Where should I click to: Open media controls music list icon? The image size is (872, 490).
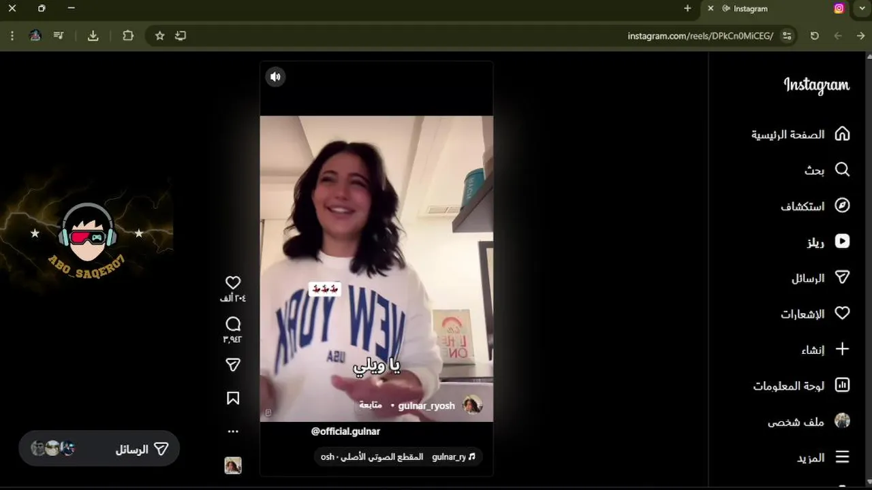click(x=59, y=36)
